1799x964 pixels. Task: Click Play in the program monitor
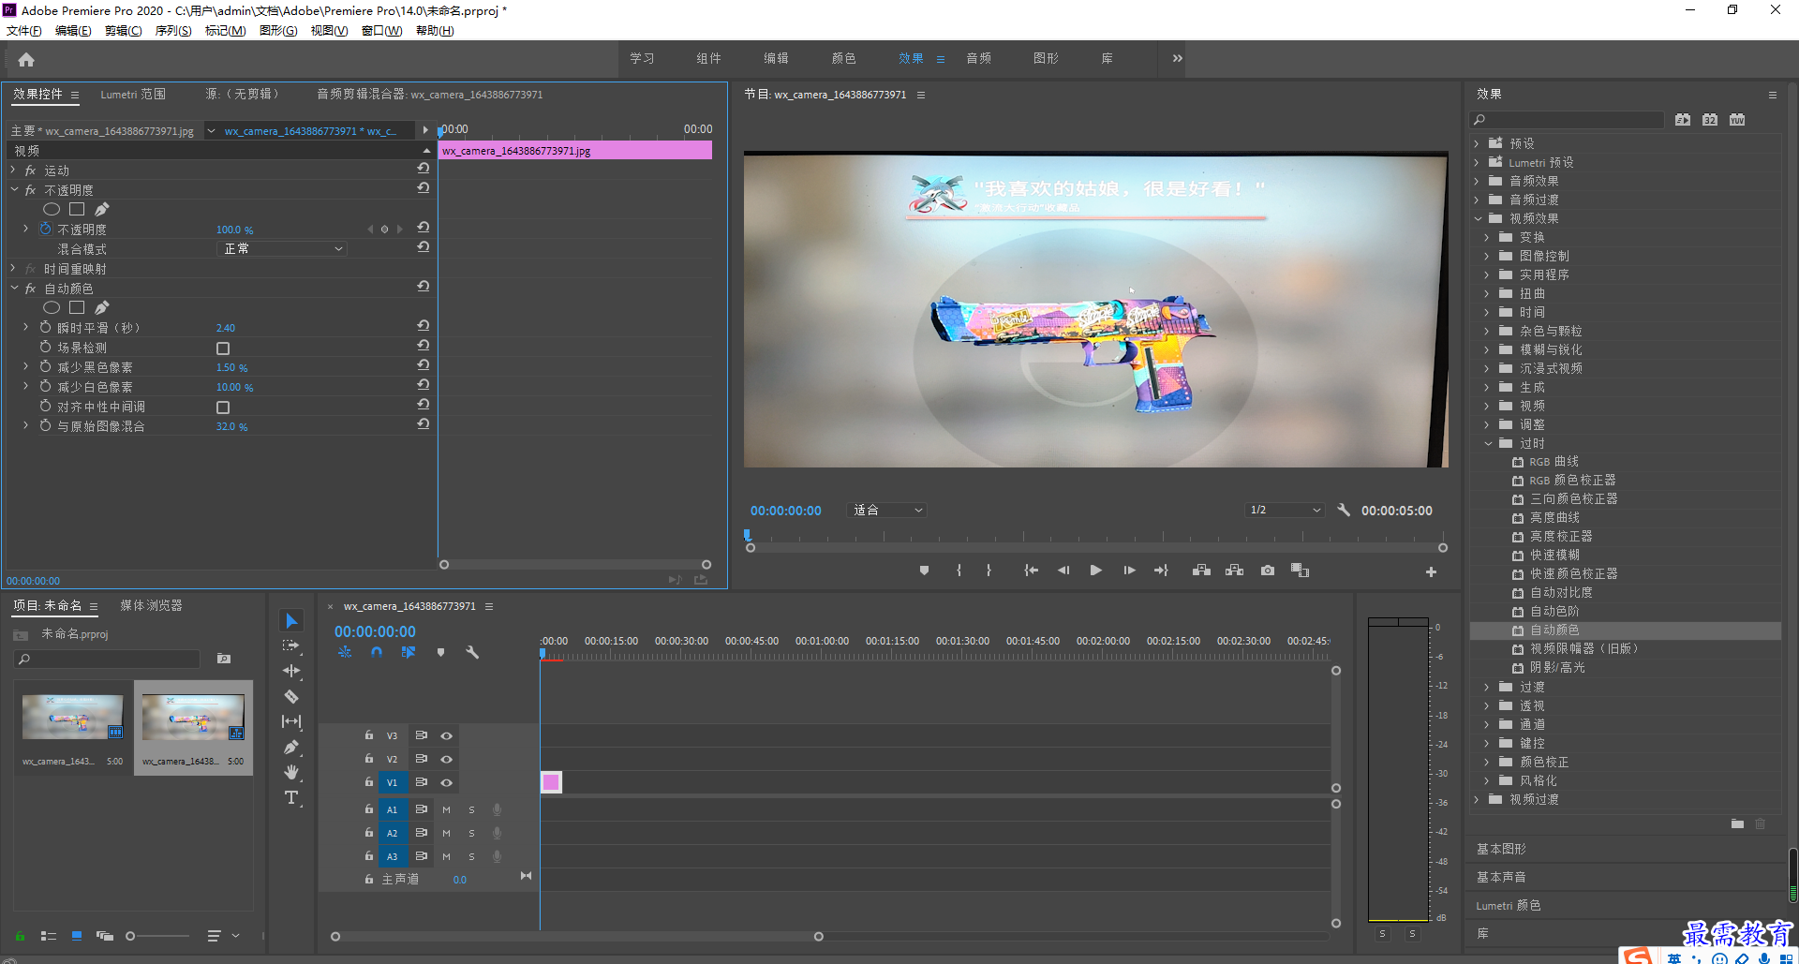point(1095,571)
